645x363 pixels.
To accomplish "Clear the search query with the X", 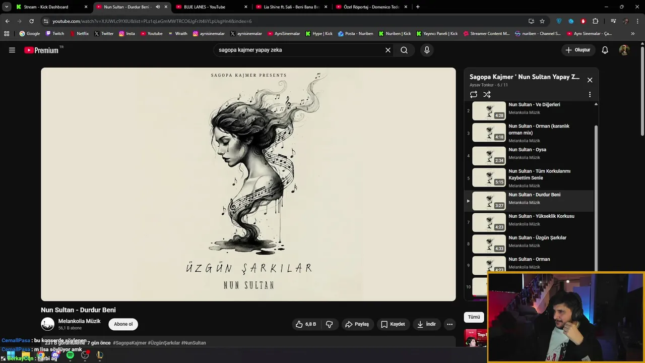I will [x=388, y=50].
